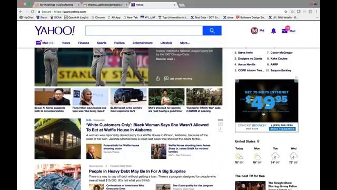
Task: Reload the page with the refresh icon
Action: (33, 12)
